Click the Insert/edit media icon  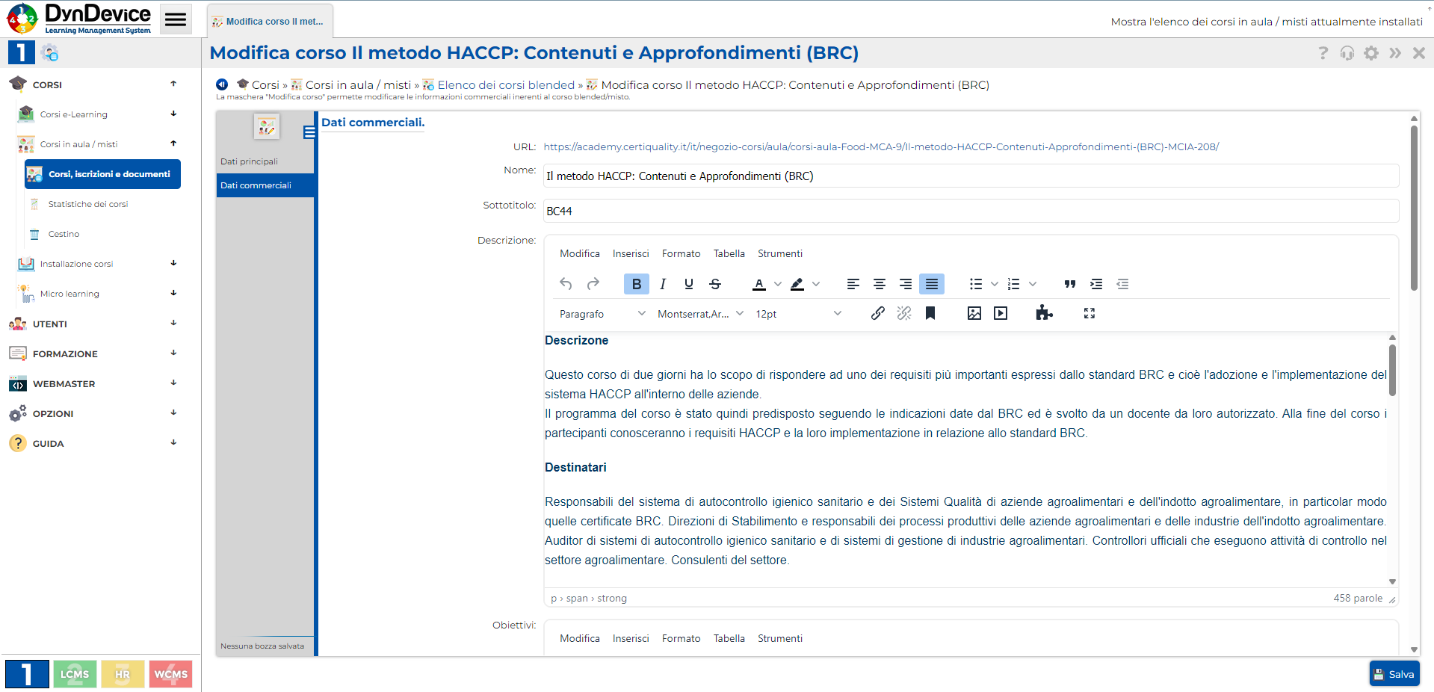(1001, 313)
